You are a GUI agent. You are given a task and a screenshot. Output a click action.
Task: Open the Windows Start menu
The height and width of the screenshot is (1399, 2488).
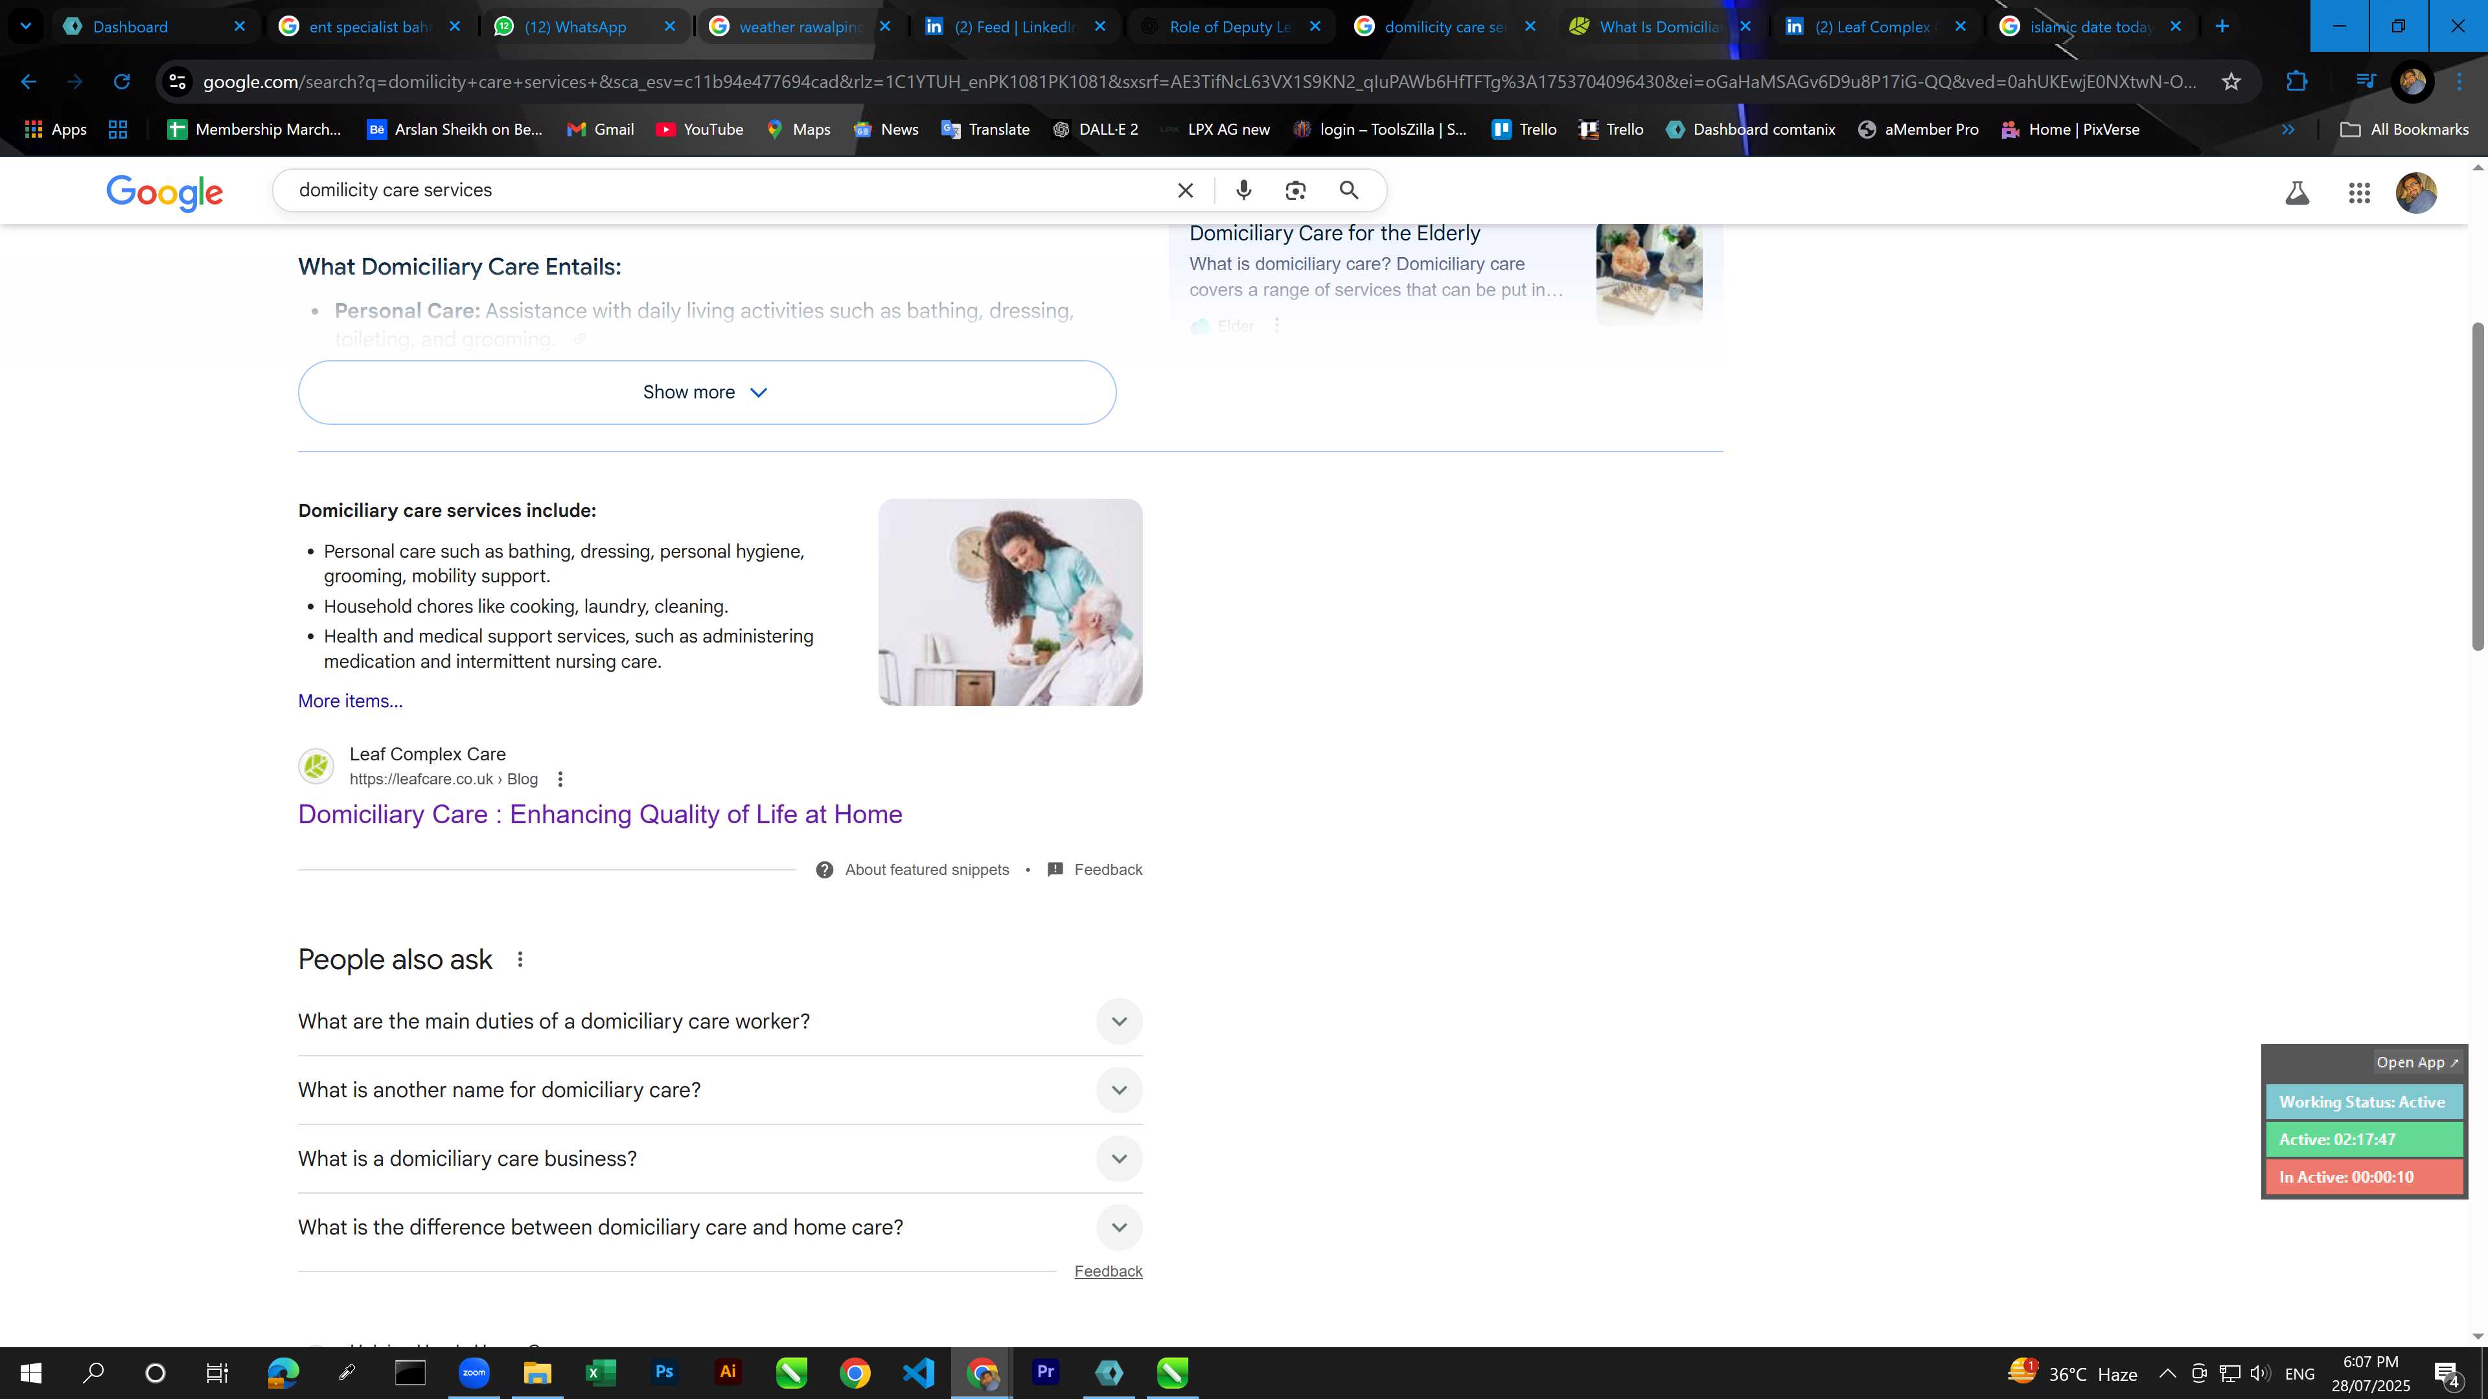tap(30, 1373)
